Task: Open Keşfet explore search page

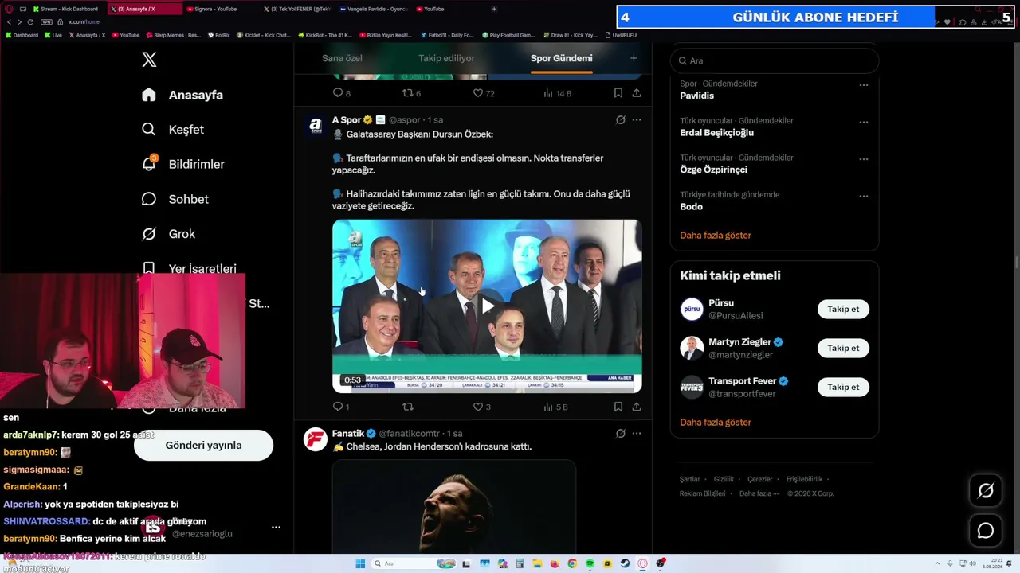Action: pyautogui.click(x=173, y=130)
